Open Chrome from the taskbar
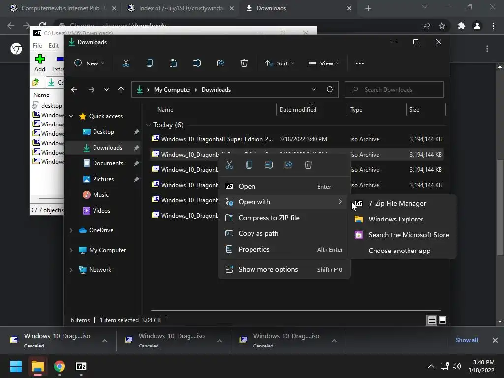 click(x=60, y=366)
